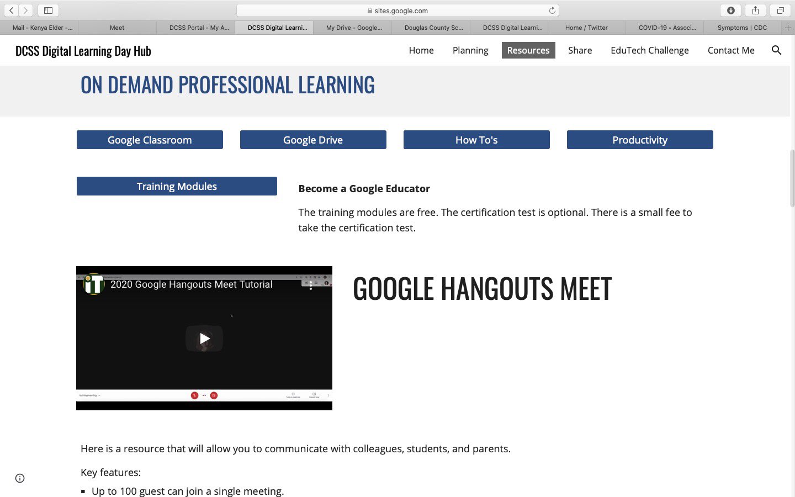Add a new tab with plus button
This screenshot has width=795, height=497.
coord(788,28)
